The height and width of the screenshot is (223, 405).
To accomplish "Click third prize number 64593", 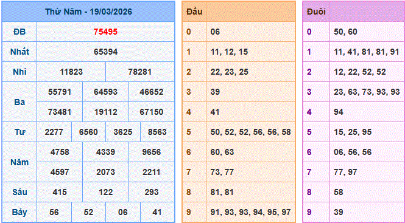I will coord(105,92).
